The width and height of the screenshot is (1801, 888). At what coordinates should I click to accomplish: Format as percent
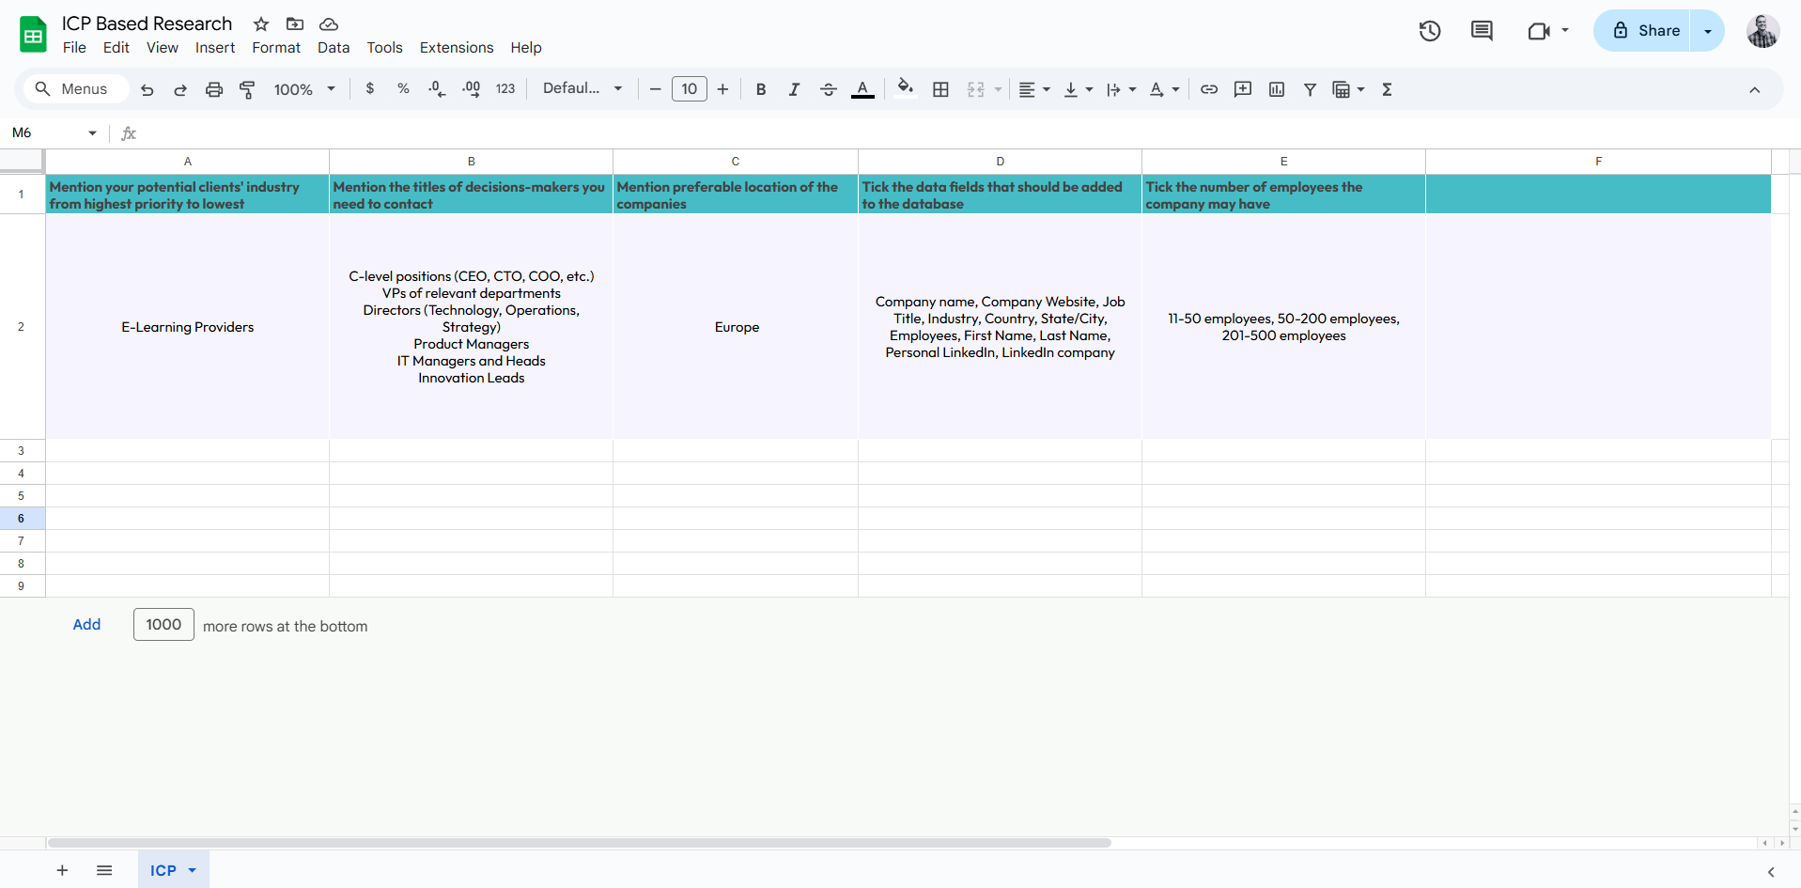point(403,88)
